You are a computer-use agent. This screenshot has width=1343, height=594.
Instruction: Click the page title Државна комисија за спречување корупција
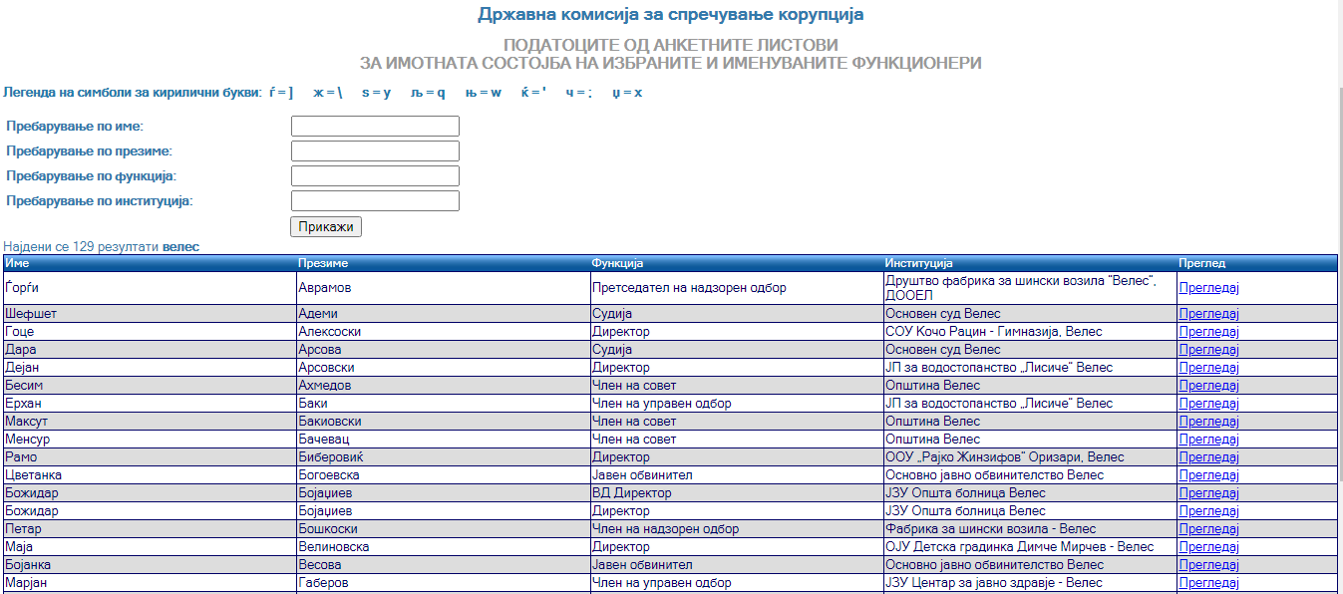[x=671, y=14]
